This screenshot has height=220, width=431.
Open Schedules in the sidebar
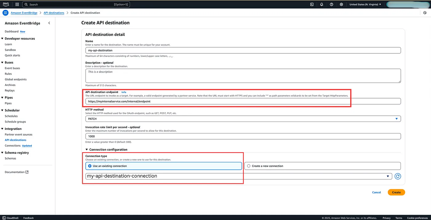(11, 116)
